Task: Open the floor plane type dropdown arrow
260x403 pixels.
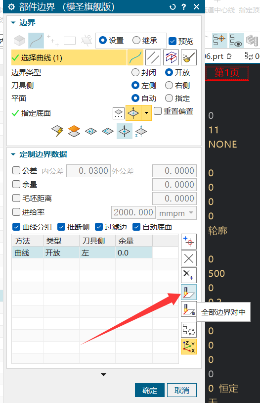Action: (146, 113)
